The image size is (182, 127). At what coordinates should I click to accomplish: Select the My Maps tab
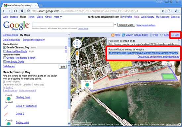click(x=25, y=35)
